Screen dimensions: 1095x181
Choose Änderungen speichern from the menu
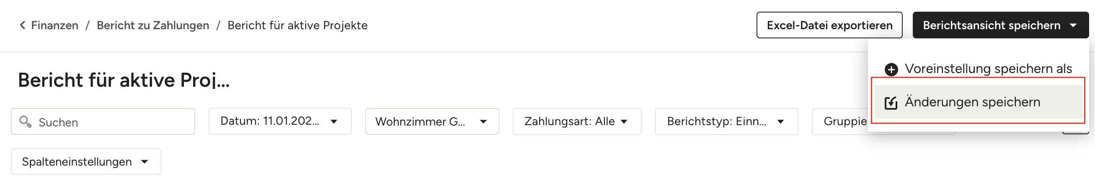972,102
